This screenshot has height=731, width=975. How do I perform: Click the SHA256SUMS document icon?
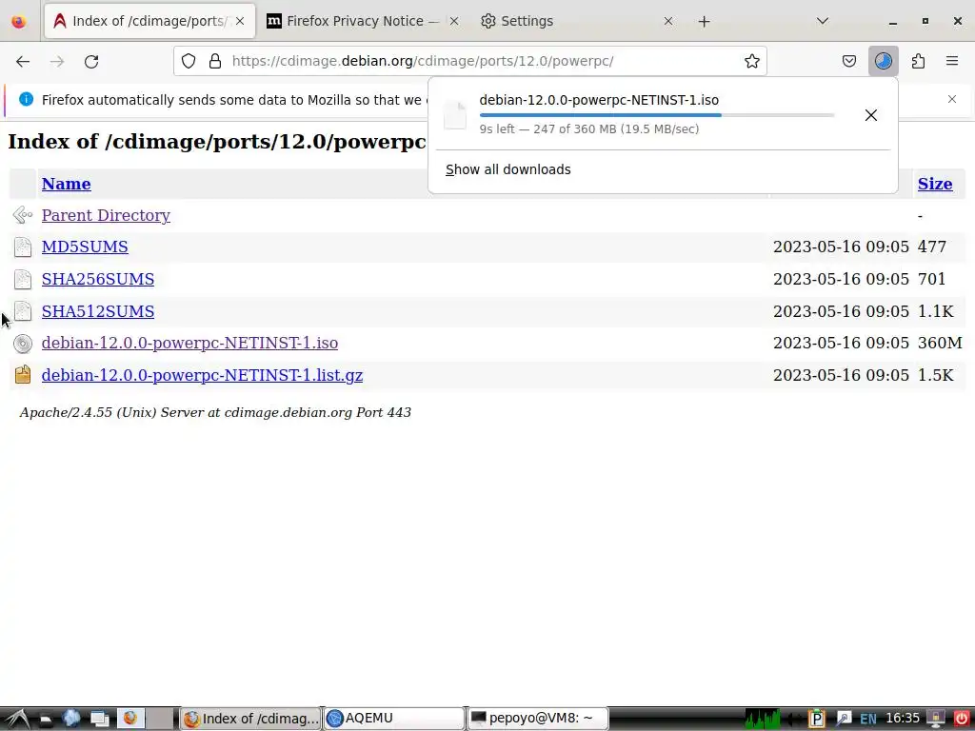point(23,280)
